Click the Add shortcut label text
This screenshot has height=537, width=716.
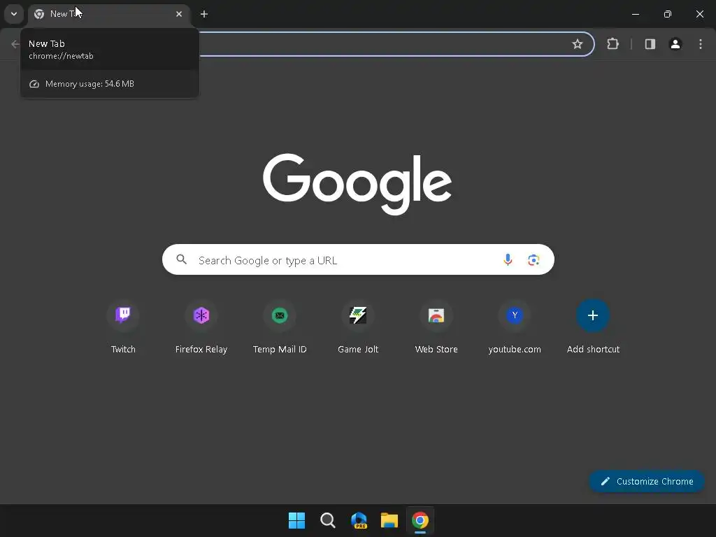(x=593, y=350)
